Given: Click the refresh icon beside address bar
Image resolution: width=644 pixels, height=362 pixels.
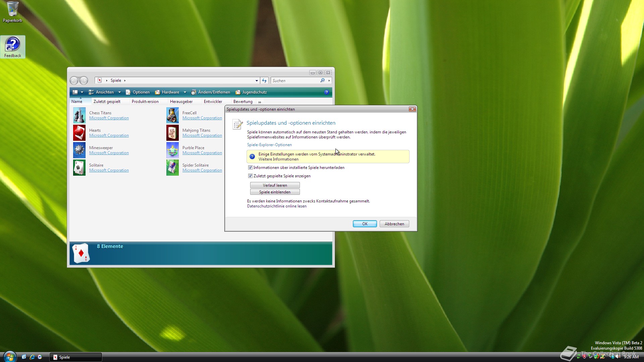Looking at the screenshot, I should pos(264,80).
